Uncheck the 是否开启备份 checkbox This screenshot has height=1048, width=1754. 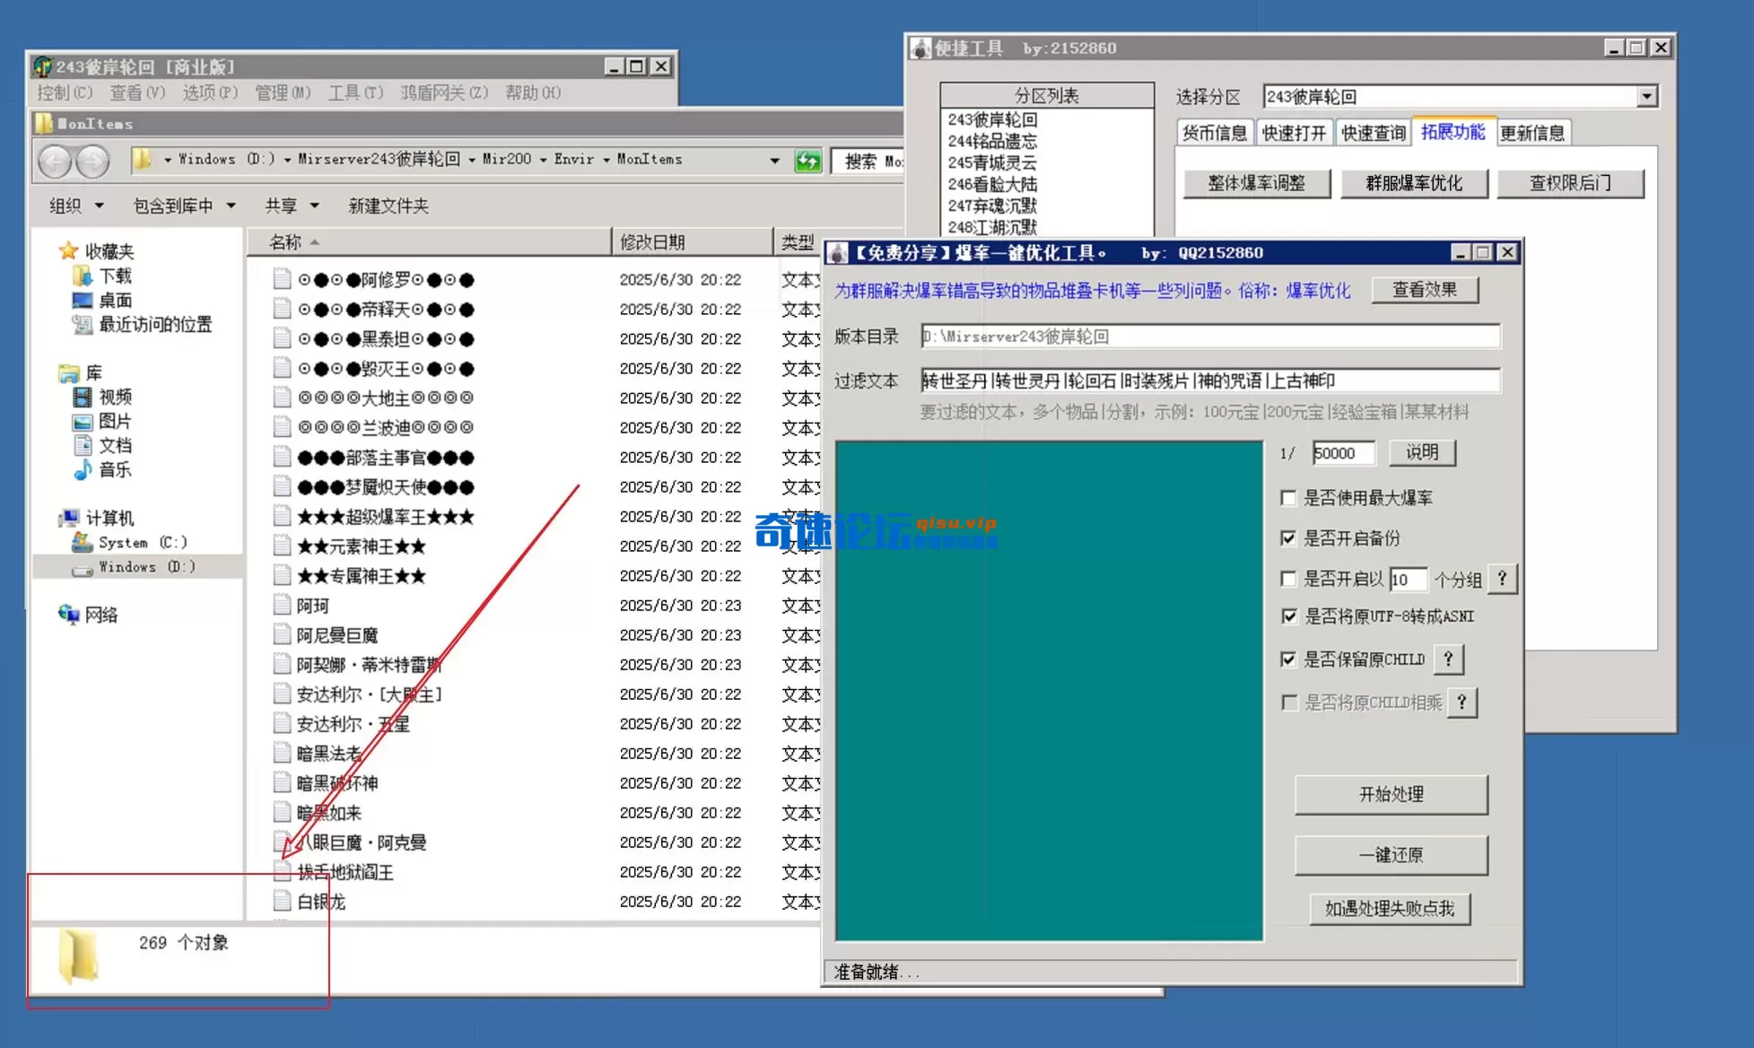1289,538
